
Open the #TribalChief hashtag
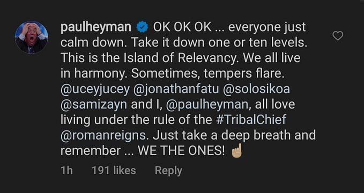tap(252, 120)
